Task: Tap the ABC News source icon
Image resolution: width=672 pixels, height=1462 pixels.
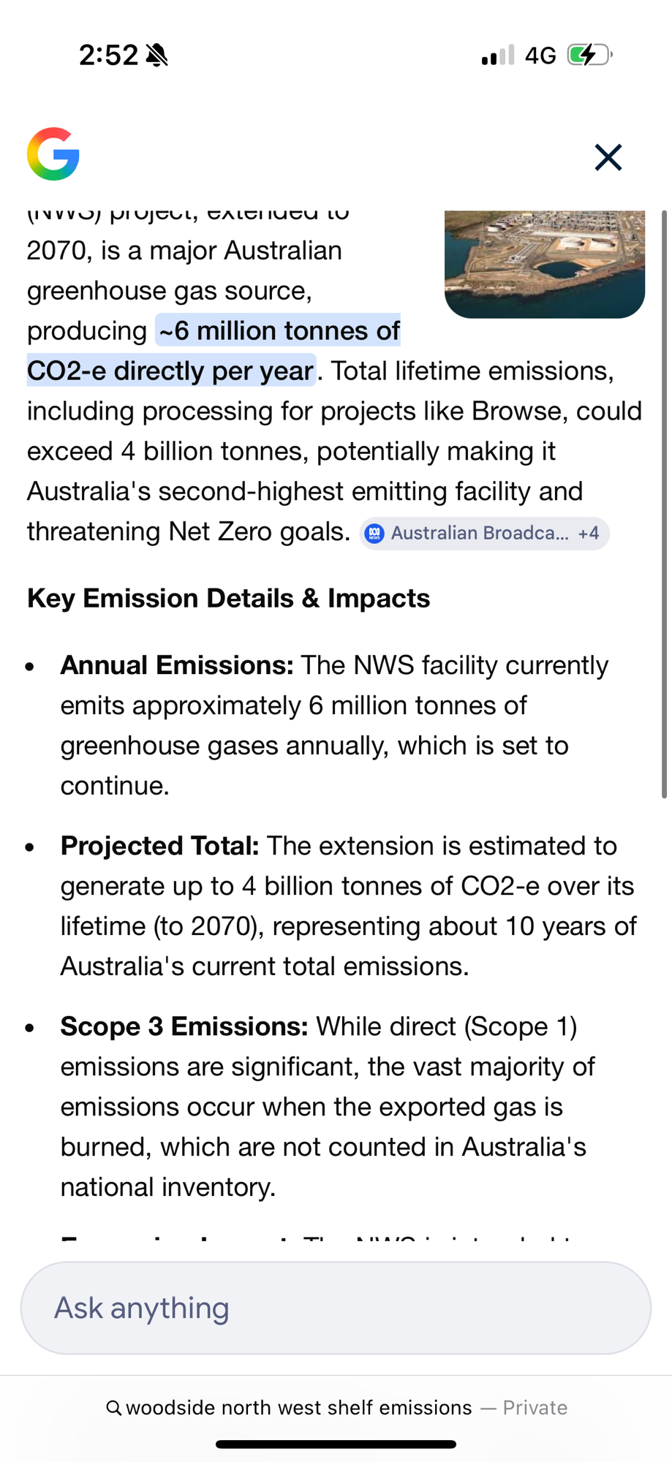Action: (375, 534)
